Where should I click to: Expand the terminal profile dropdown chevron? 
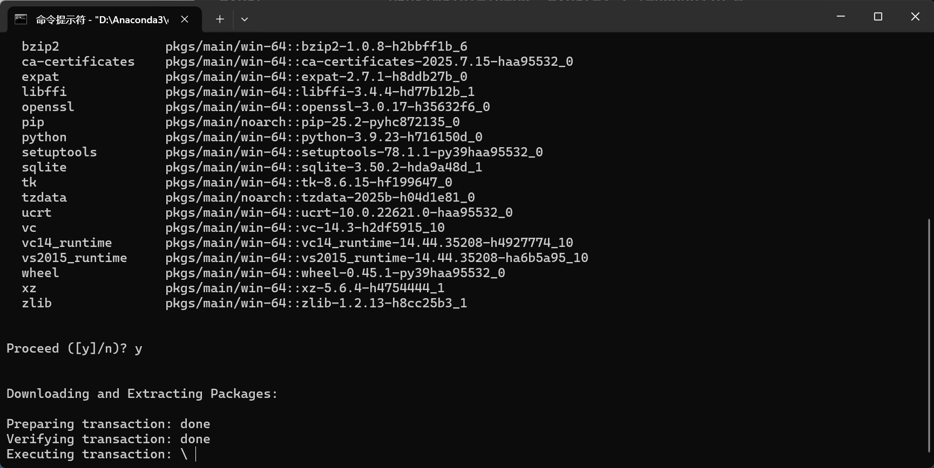245,19
